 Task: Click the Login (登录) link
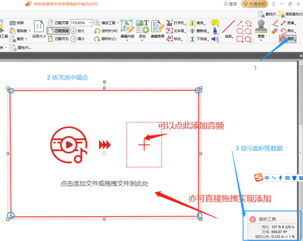(230, 4)
